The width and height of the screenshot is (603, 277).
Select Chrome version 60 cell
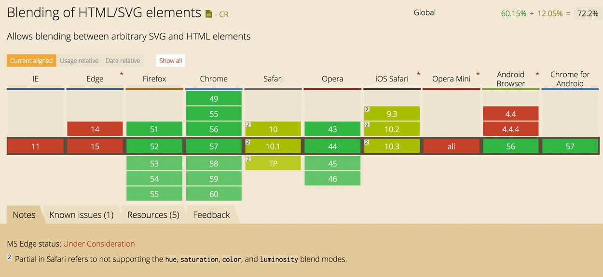214,194
